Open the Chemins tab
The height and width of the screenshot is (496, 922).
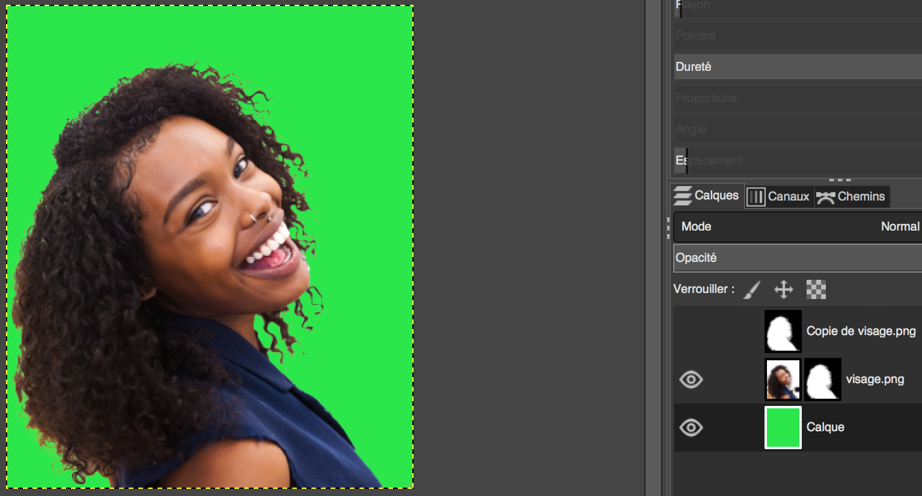[851, 196]
